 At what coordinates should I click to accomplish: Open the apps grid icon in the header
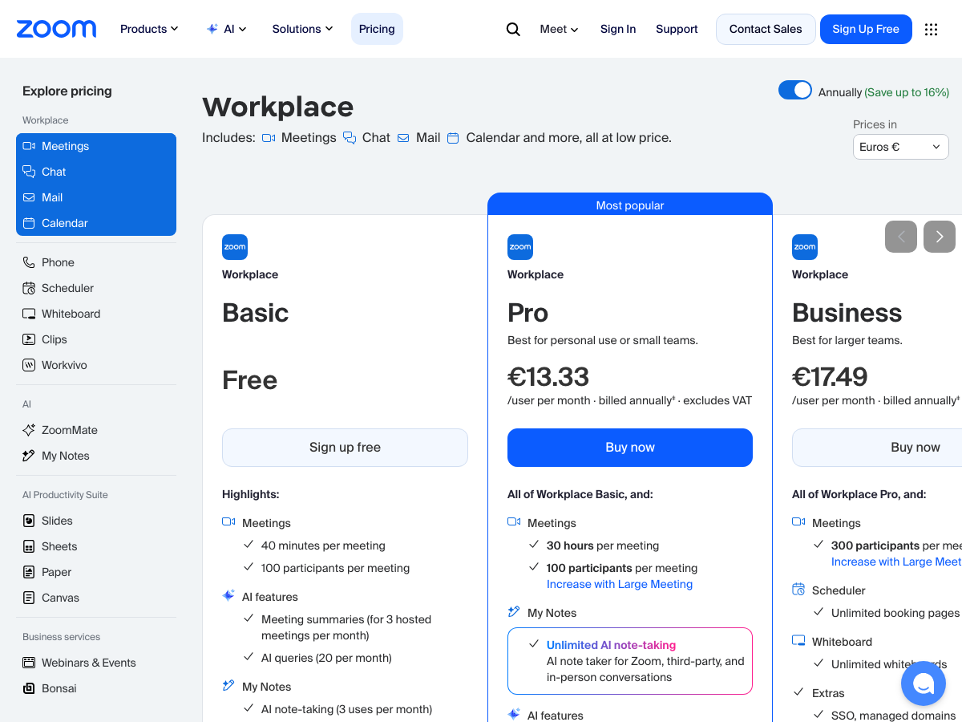click(931, 29)
